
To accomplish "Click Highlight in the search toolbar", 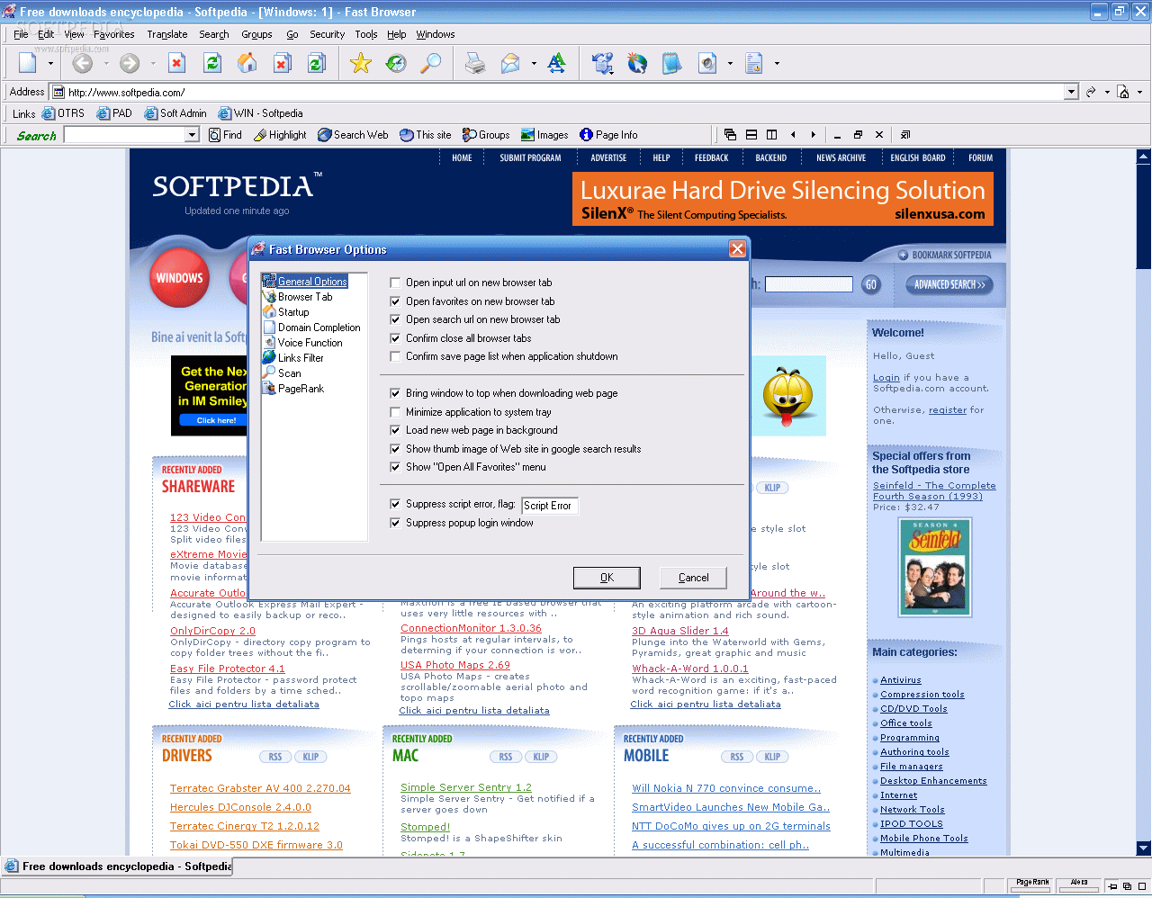I will tap(280, 135).
